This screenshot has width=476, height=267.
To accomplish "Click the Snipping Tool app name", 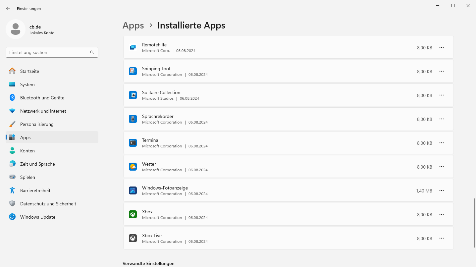I will tap(156, 69).
